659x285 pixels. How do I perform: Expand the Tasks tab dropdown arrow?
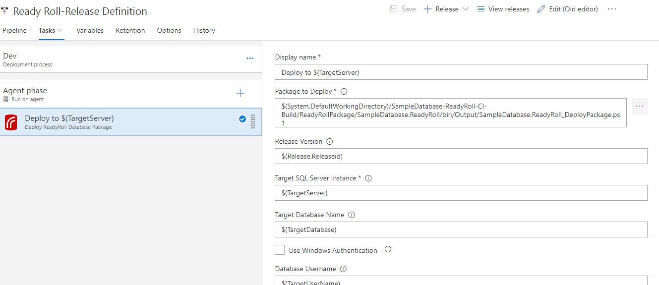[60, 31]
